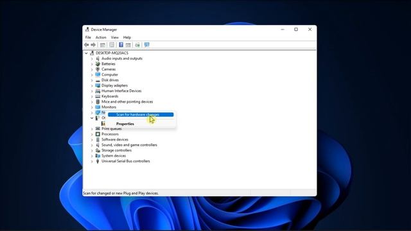Open the Help menu
This screenshot has width=411, height=231.
pyautogui.click(x=127, y=37)
